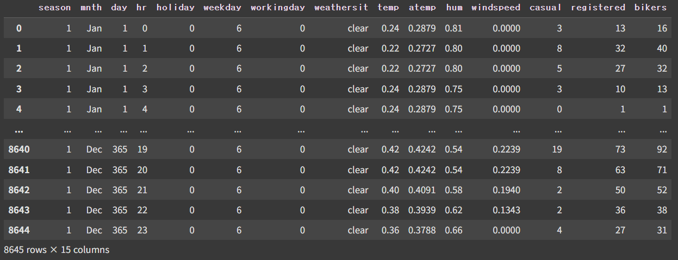Click the bikers column header
Image resolution: width=678 pixels, height=260 pixels.
tap(650, 8)
